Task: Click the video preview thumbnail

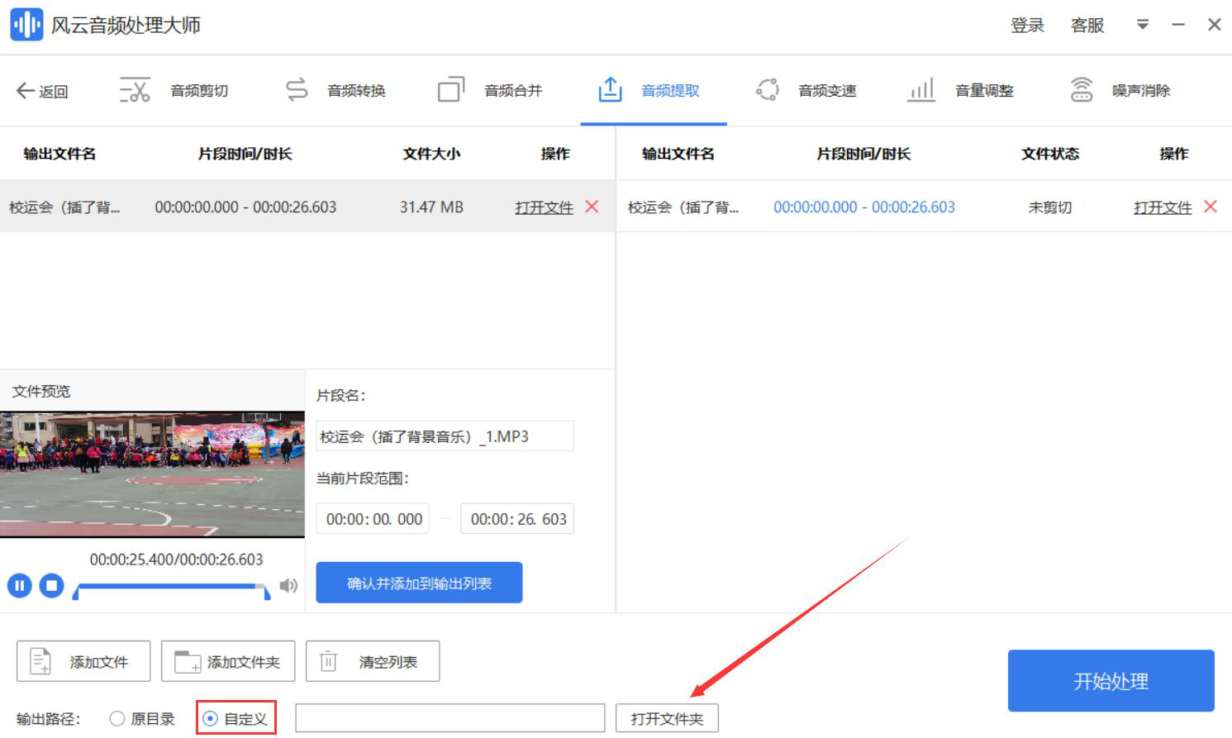Action: (152, 474)
